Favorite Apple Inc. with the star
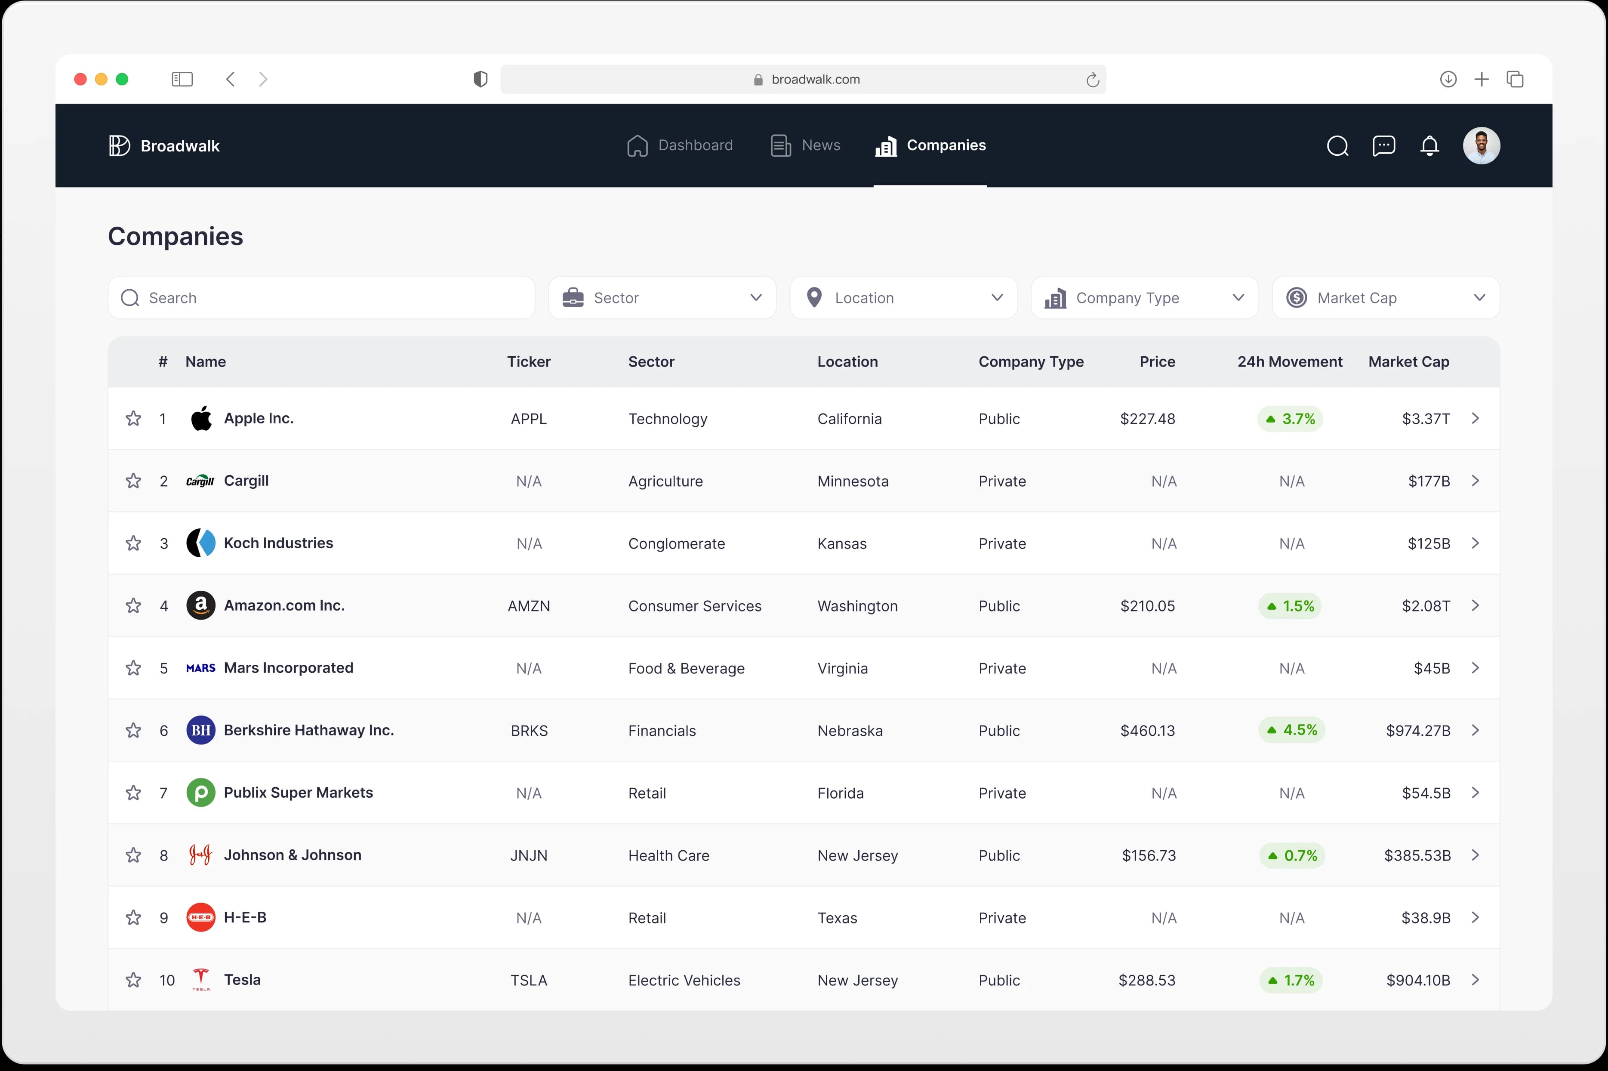The image size is (1608, 1071). click(133, 419)
